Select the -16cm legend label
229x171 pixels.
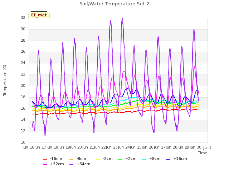56,159
